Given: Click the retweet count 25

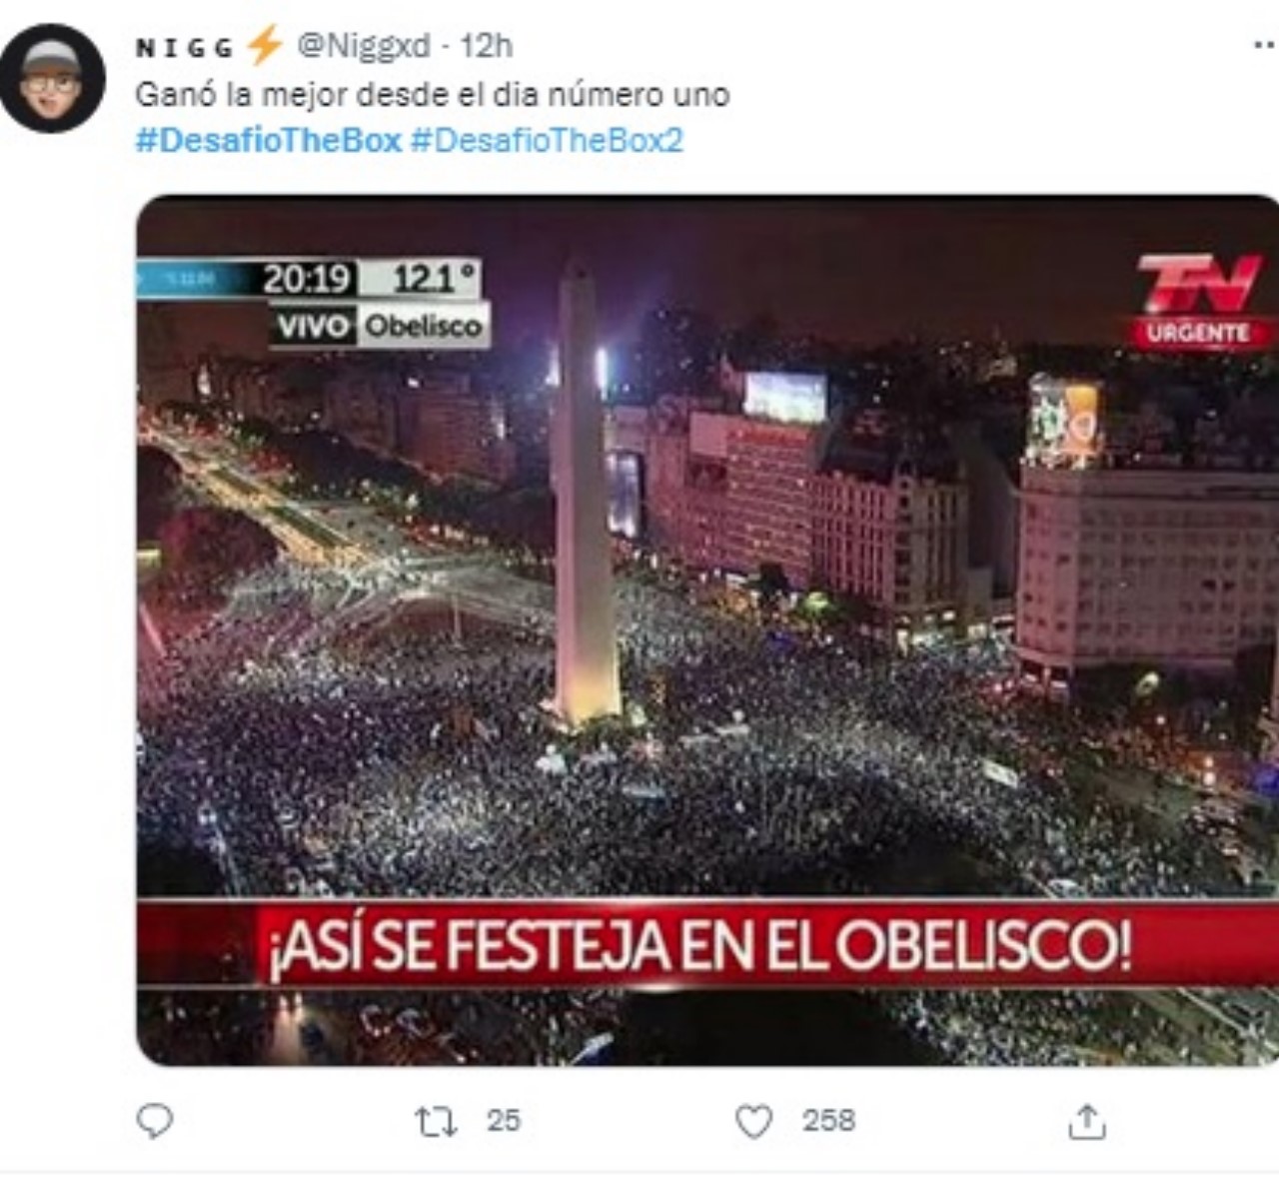Looking at the screenshot, I should pyautogui.click(x=504, y=1121).
